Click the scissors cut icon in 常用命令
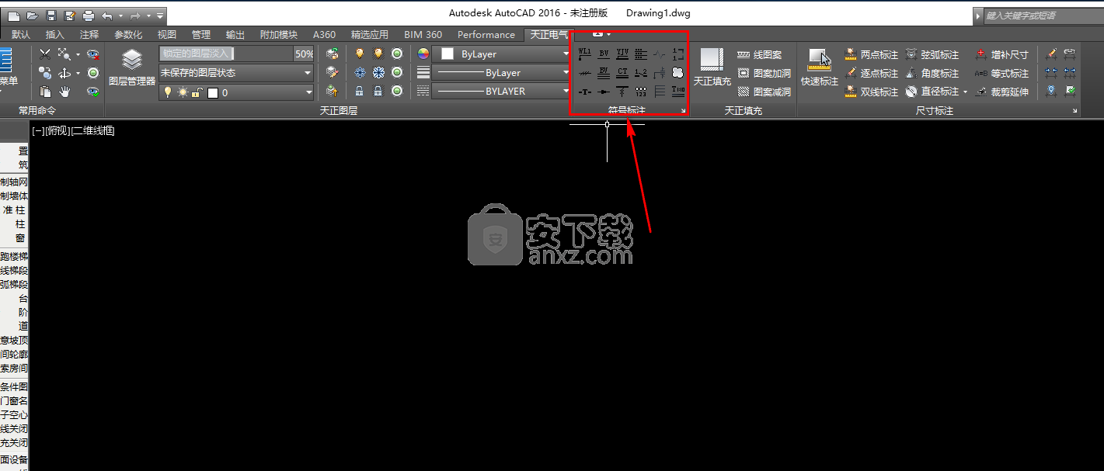Viewport: 1104px width, 471px height. (x=45, y=54)
